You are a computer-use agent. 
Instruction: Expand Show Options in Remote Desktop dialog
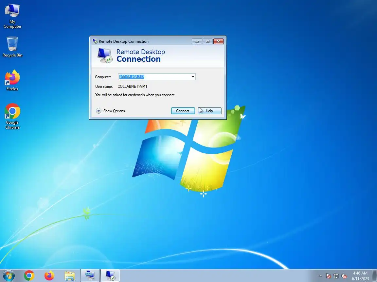111,111
